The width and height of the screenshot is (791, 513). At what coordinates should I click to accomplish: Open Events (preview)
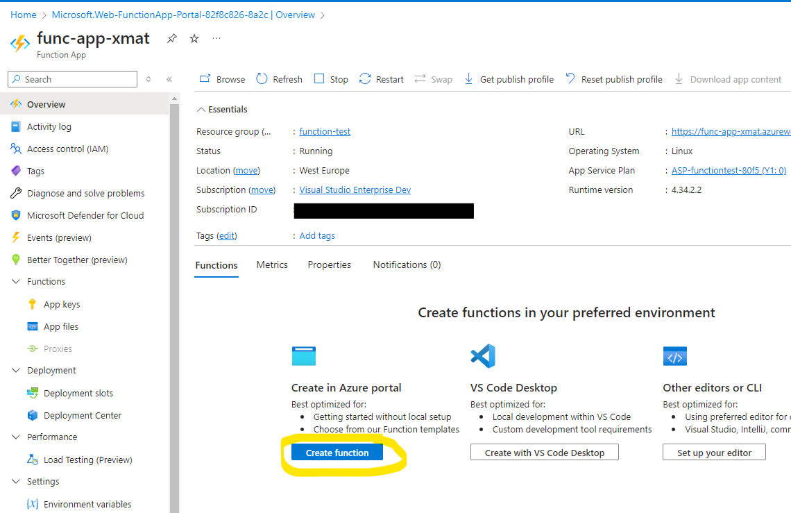(85, 237)
